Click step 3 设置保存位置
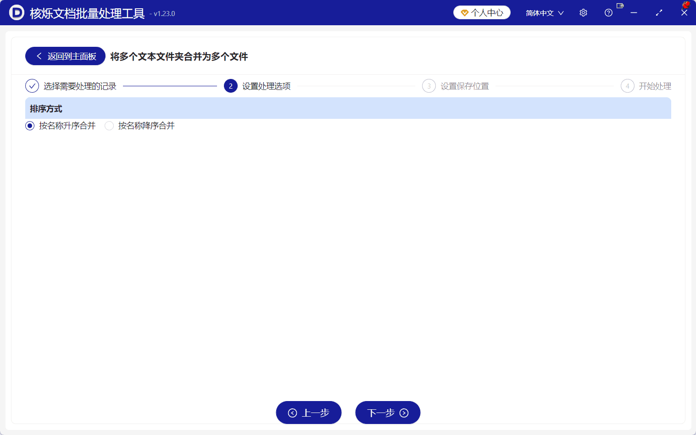 click(x=456, y=86)
